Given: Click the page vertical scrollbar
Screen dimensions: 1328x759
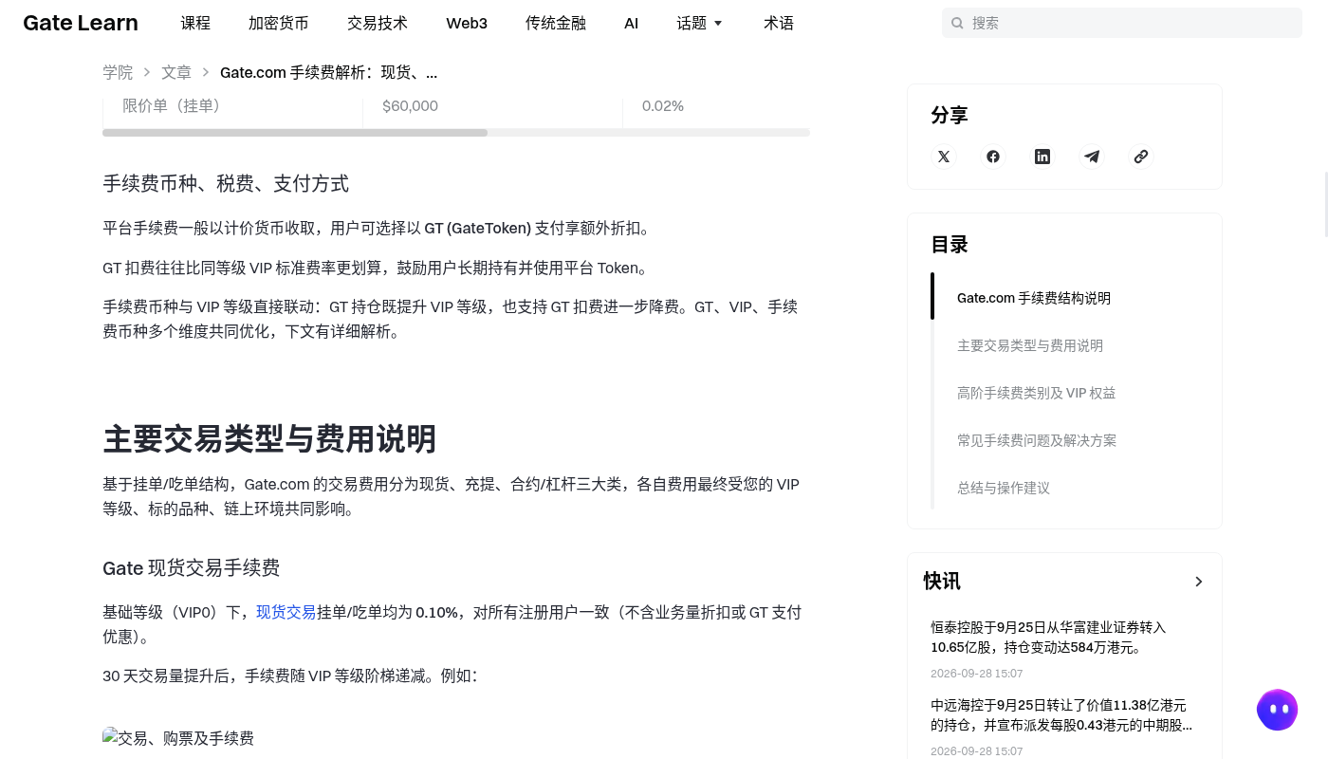Looking at the screenshot, I should [1324, 204].
